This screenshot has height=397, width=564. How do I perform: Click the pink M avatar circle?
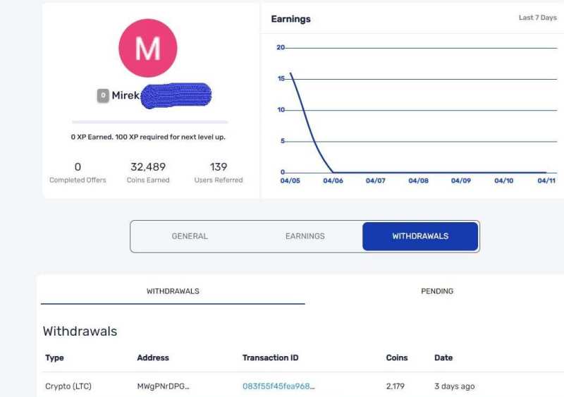(147, 48)
